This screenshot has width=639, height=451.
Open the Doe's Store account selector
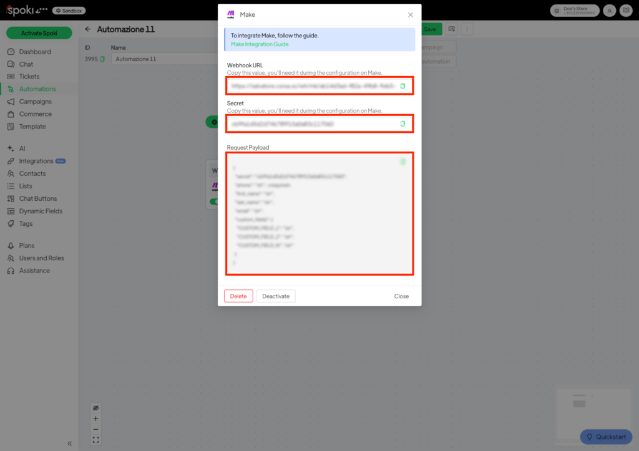coord(574,11)
